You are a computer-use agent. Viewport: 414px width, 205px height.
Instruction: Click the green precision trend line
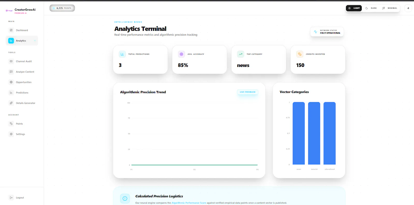tap(194, 165)
